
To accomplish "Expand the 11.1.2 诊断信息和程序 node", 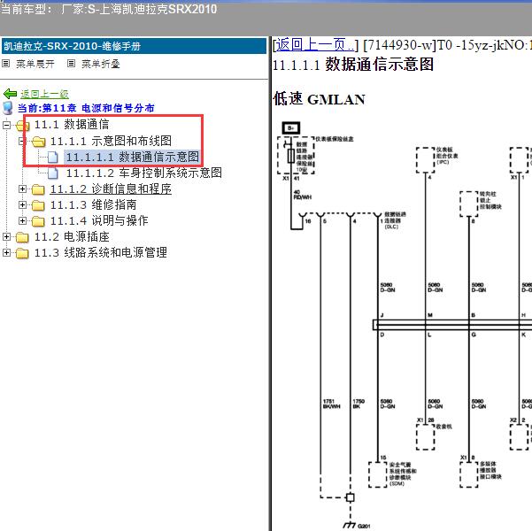I will coord(22,189).
